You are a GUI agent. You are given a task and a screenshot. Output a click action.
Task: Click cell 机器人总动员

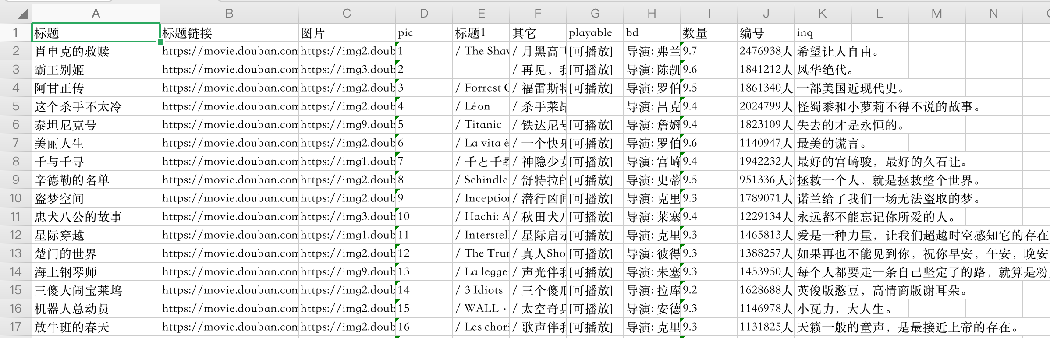[96, 309]
